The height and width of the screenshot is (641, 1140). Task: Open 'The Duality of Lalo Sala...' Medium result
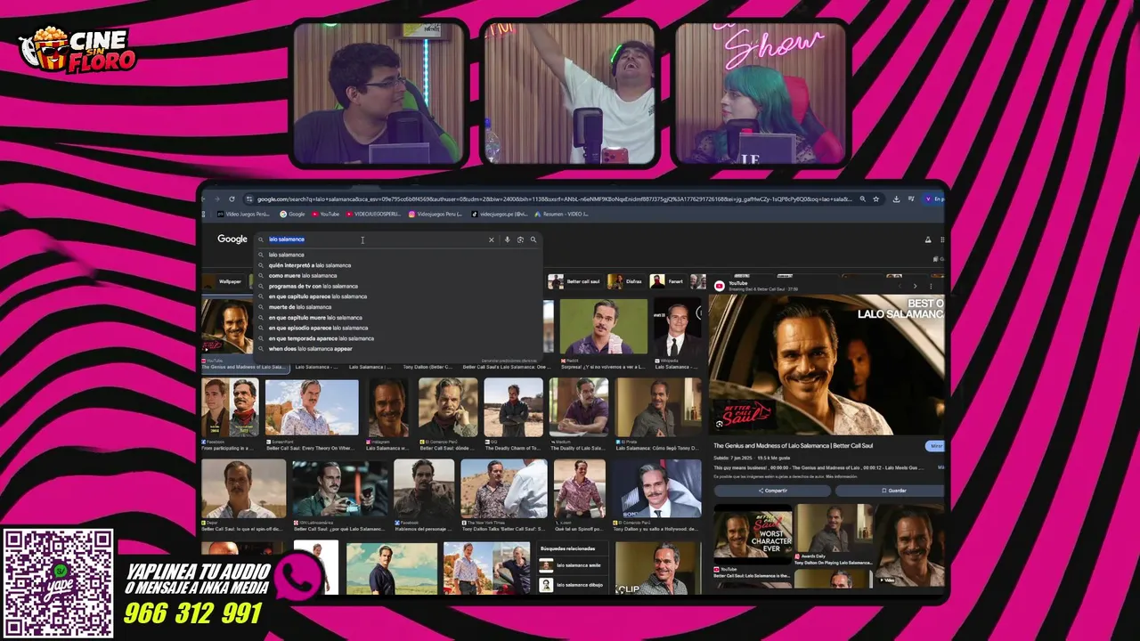pyautogui.click(x=579, y=408)
